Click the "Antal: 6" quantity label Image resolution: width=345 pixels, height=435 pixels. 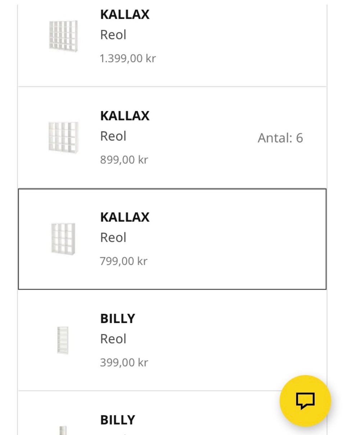(x=280, y=138)
